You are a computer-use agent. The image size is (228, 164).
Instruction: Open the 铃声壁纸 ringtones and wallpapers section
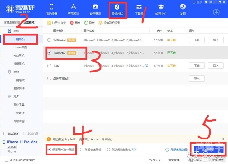click(95, 10)
